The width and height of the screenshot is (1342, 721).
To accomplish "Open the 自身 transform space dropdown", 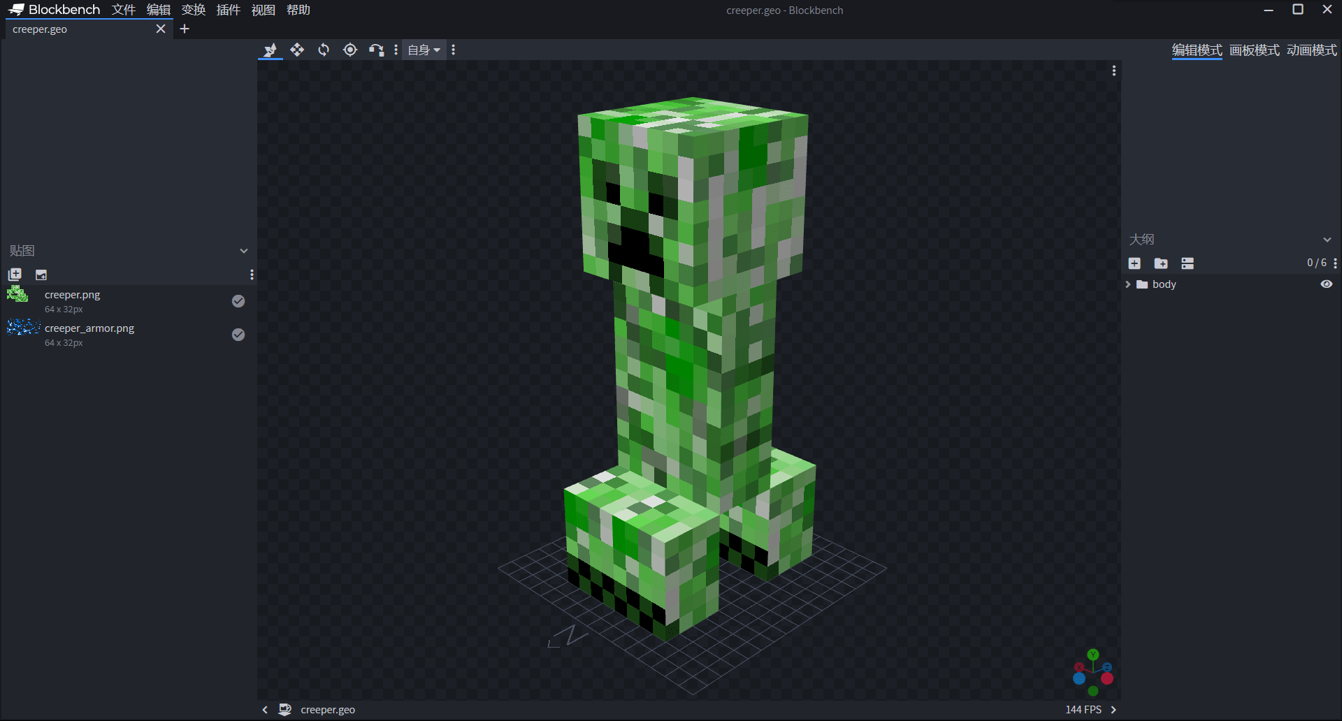I will click(x=424, y=50).
